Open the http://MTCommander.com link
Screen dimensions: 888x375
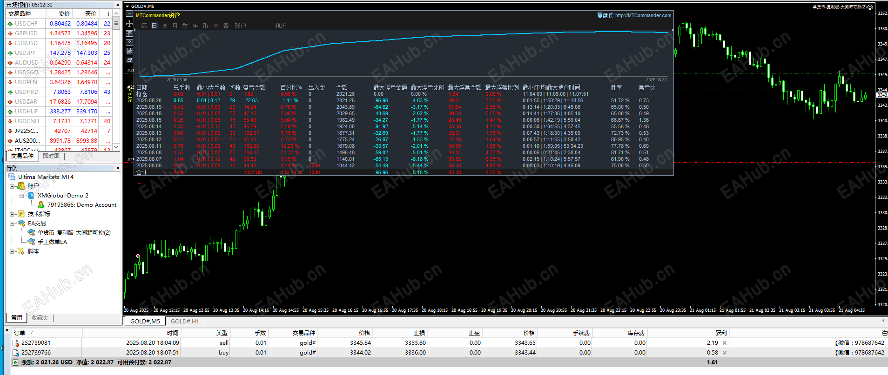tap(643, 15)
